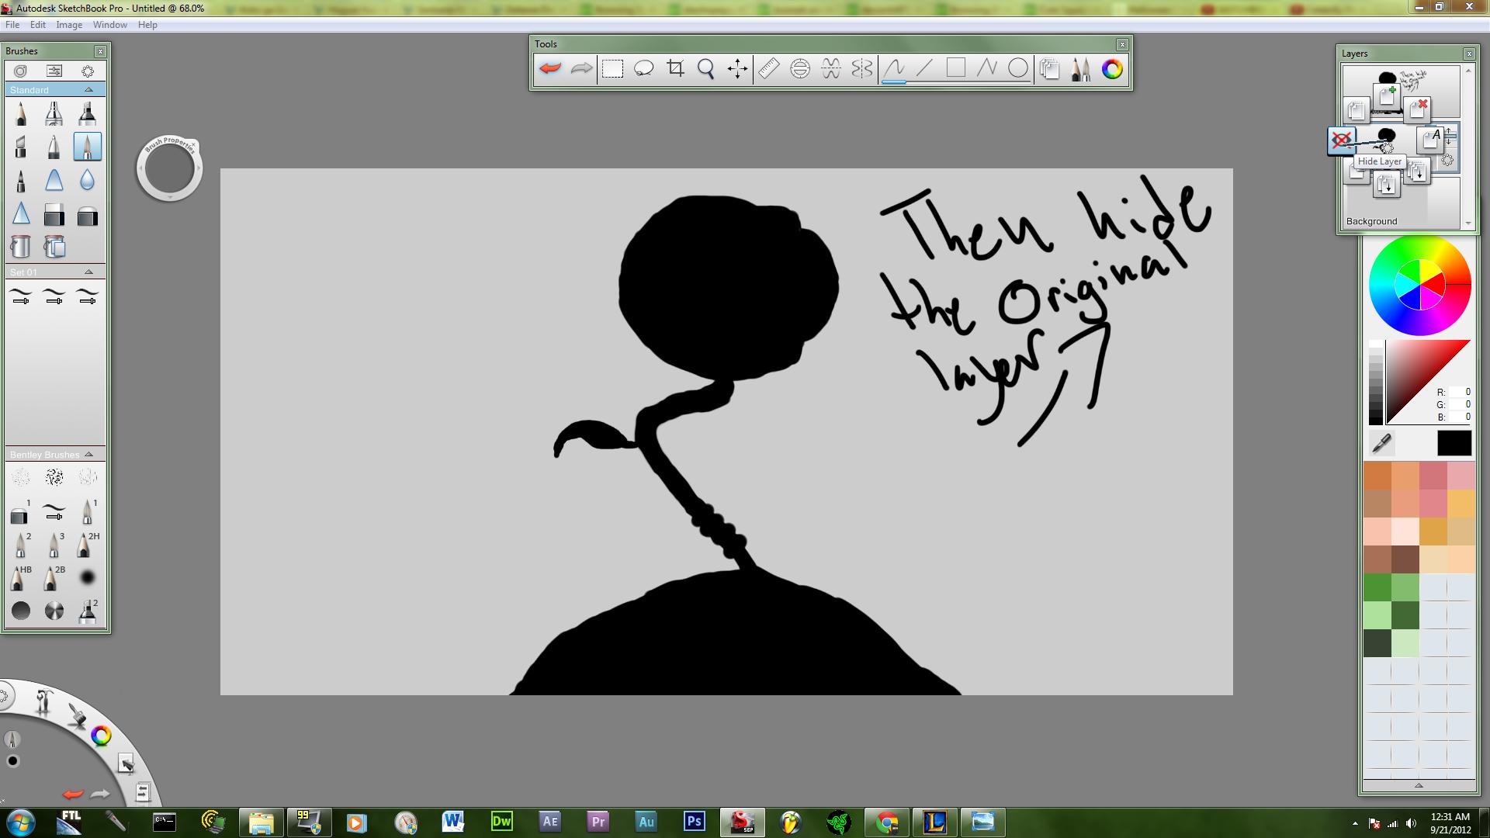
Task: Enable Oval stroke style
Action: pyautogui.click(x=1017, y=69)
